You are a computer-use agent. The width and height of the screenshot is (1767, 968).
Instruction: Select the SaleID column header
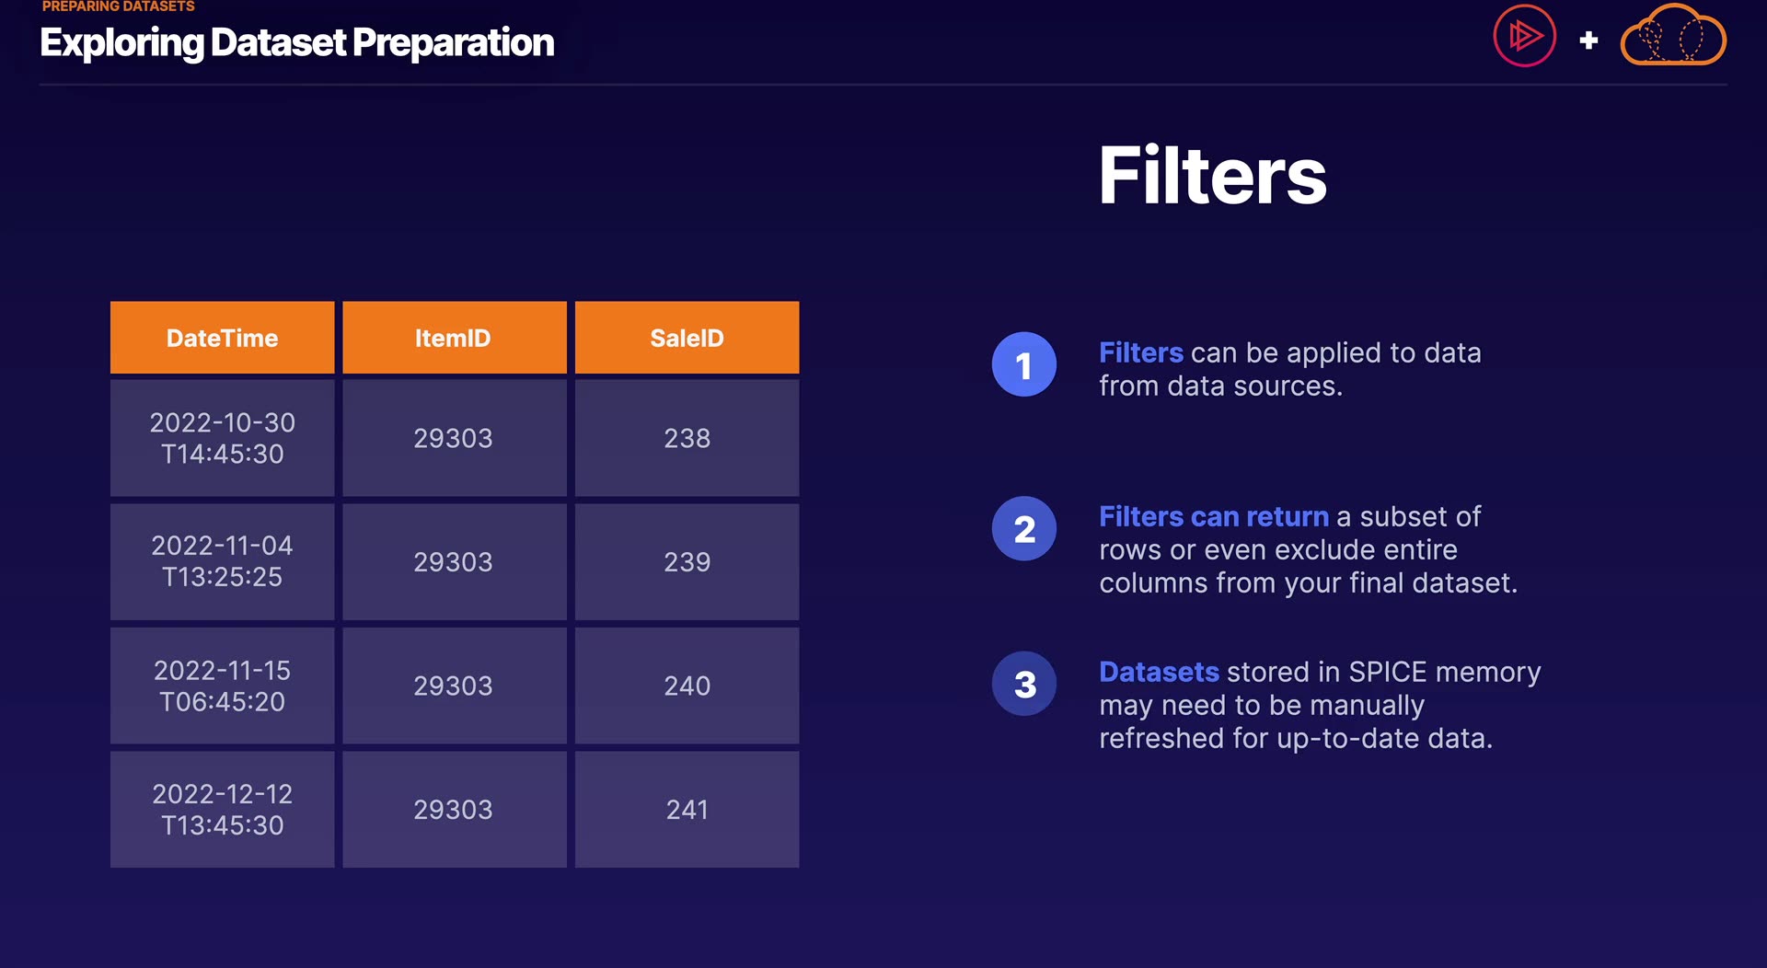(687, 338)
